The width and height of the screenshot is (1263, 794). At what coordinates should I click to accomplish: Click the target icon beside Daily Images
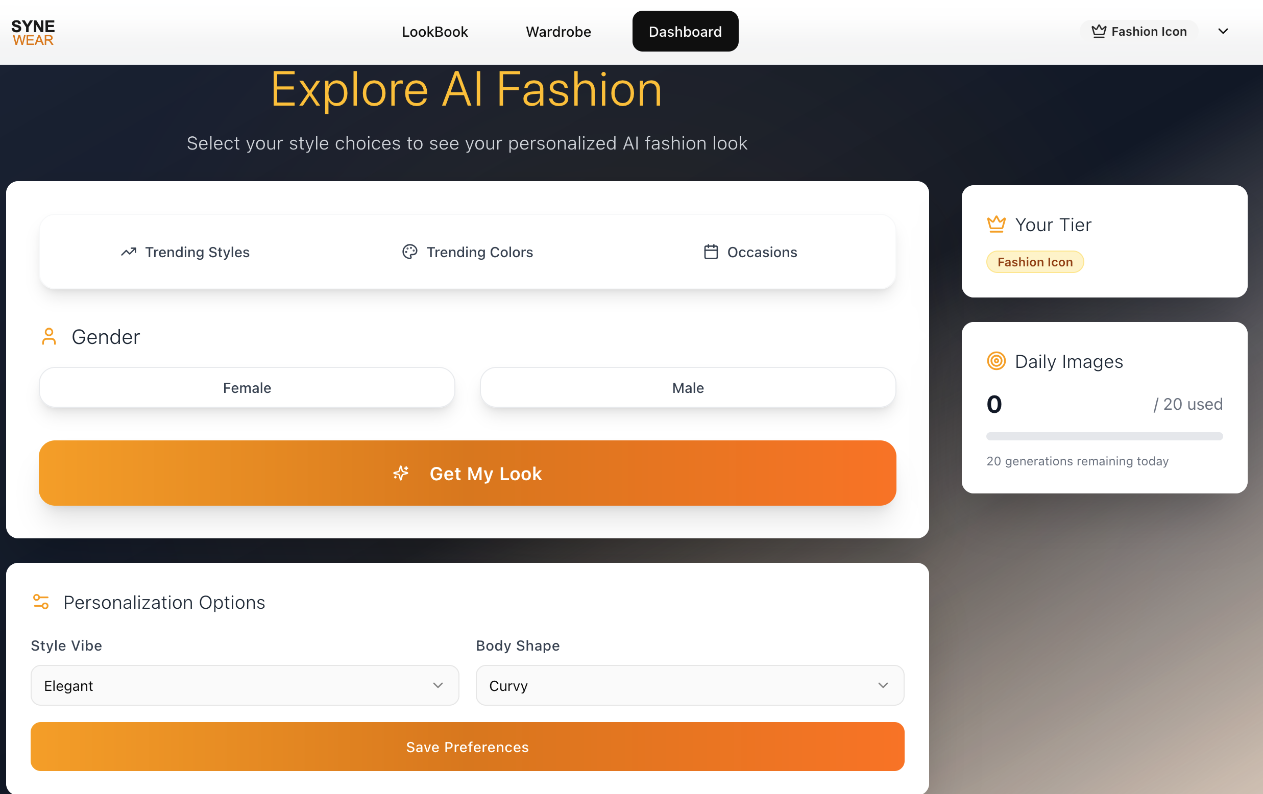point(996,361)
